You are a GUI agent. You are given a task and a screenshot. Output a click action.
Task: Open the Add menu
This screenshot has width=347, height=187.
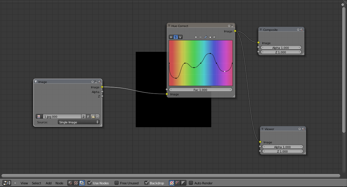tap(48, 183)
